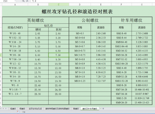Select column A header
Screen dimensions: 155x114
tap(15, 4)
